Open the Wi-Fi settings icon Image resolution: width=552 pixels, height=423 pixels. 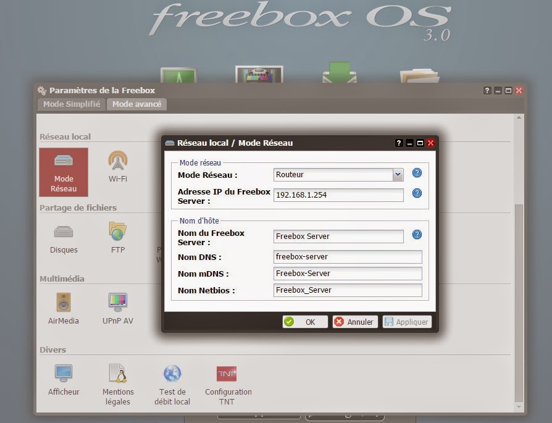117,166
